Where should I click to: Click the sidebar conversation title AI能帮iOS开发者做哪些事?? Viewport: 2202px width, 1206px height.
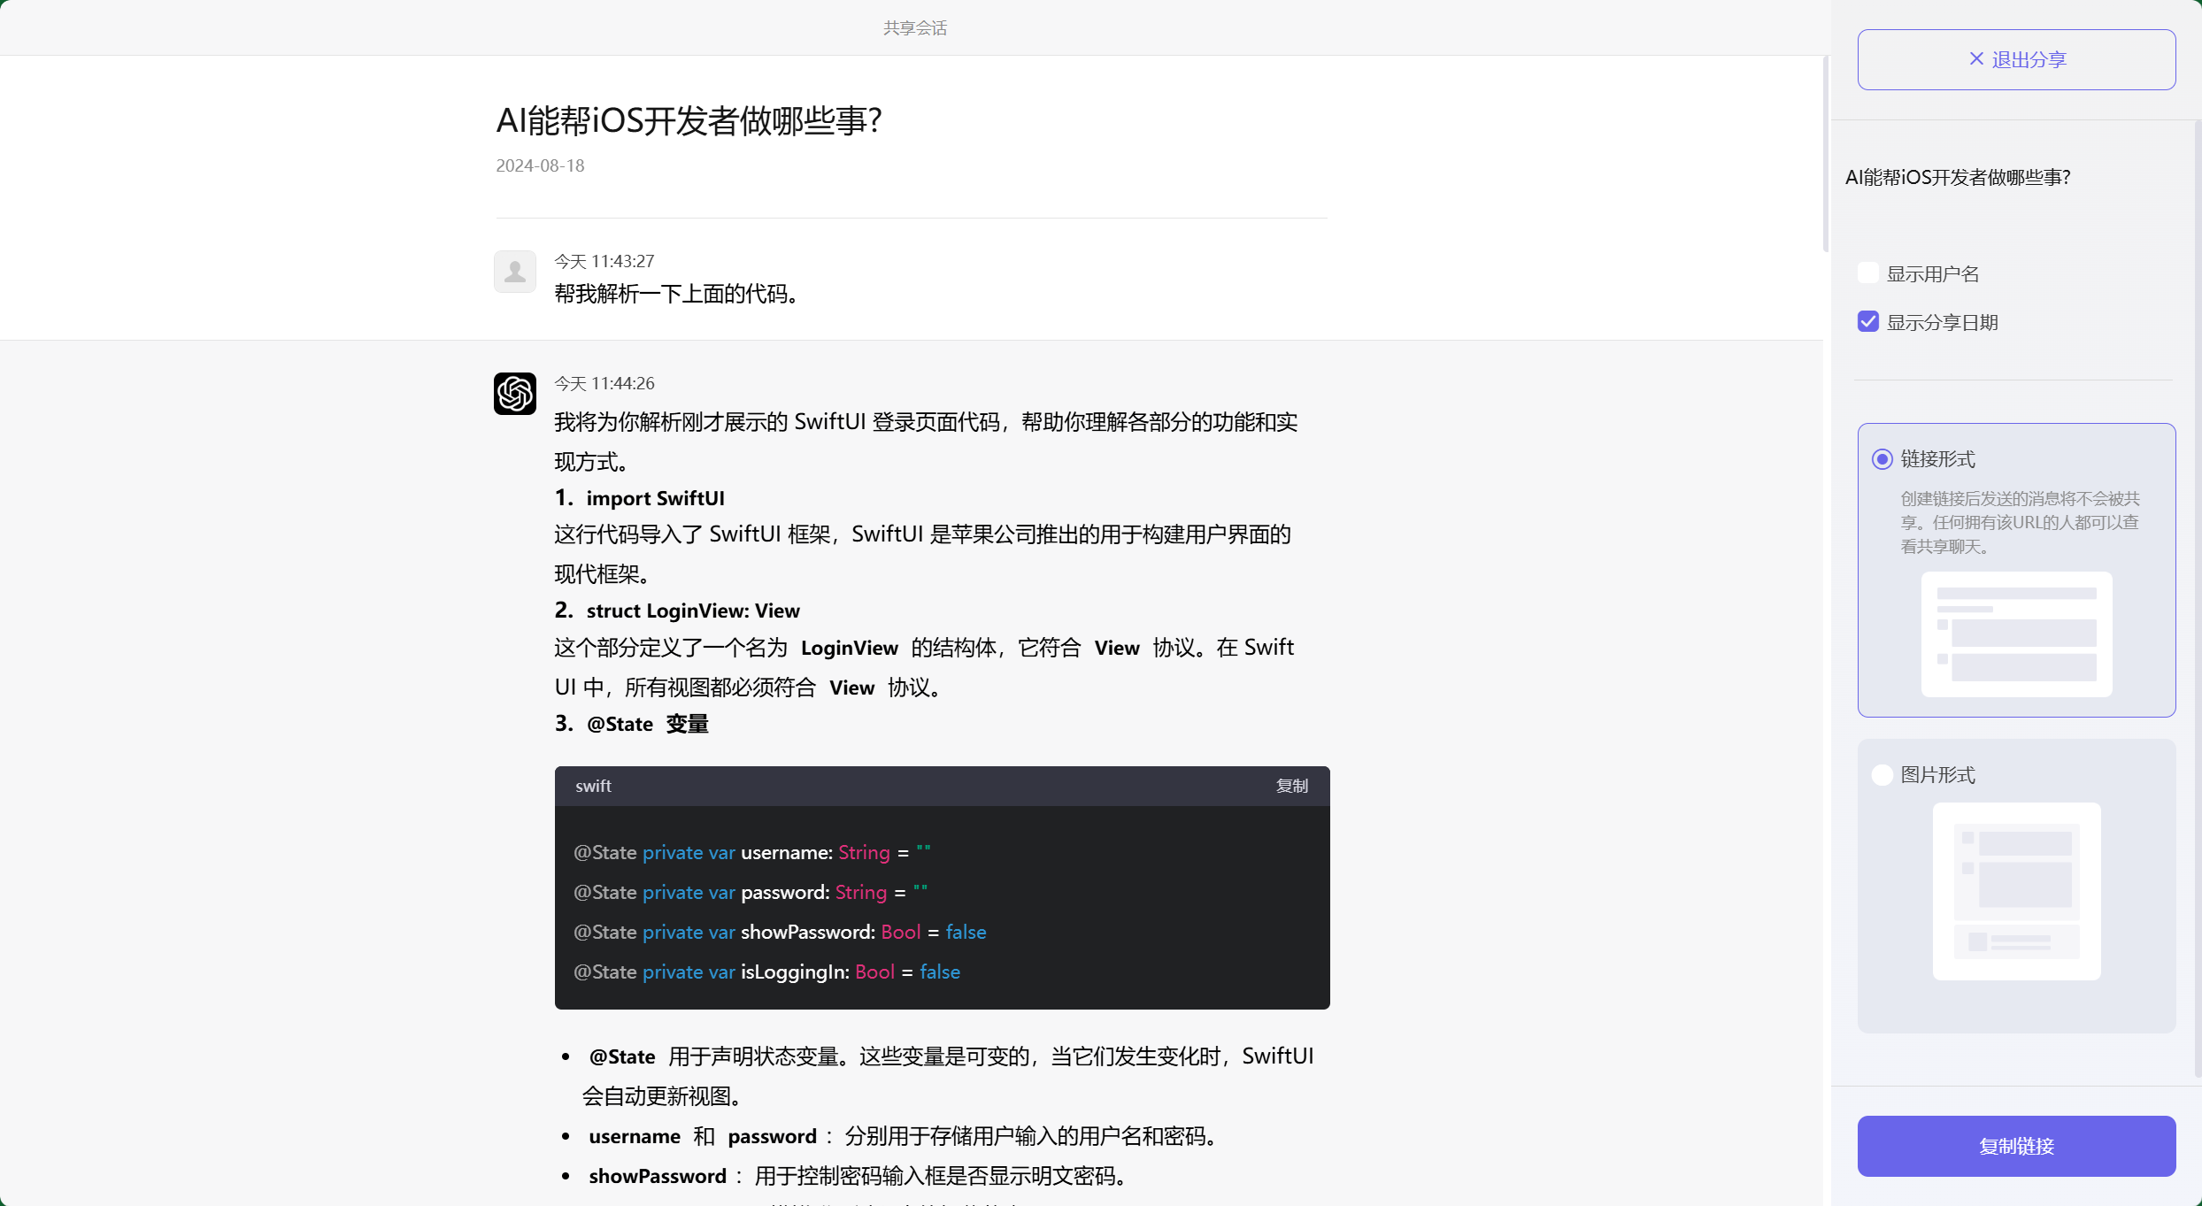tap(1958, 177)
